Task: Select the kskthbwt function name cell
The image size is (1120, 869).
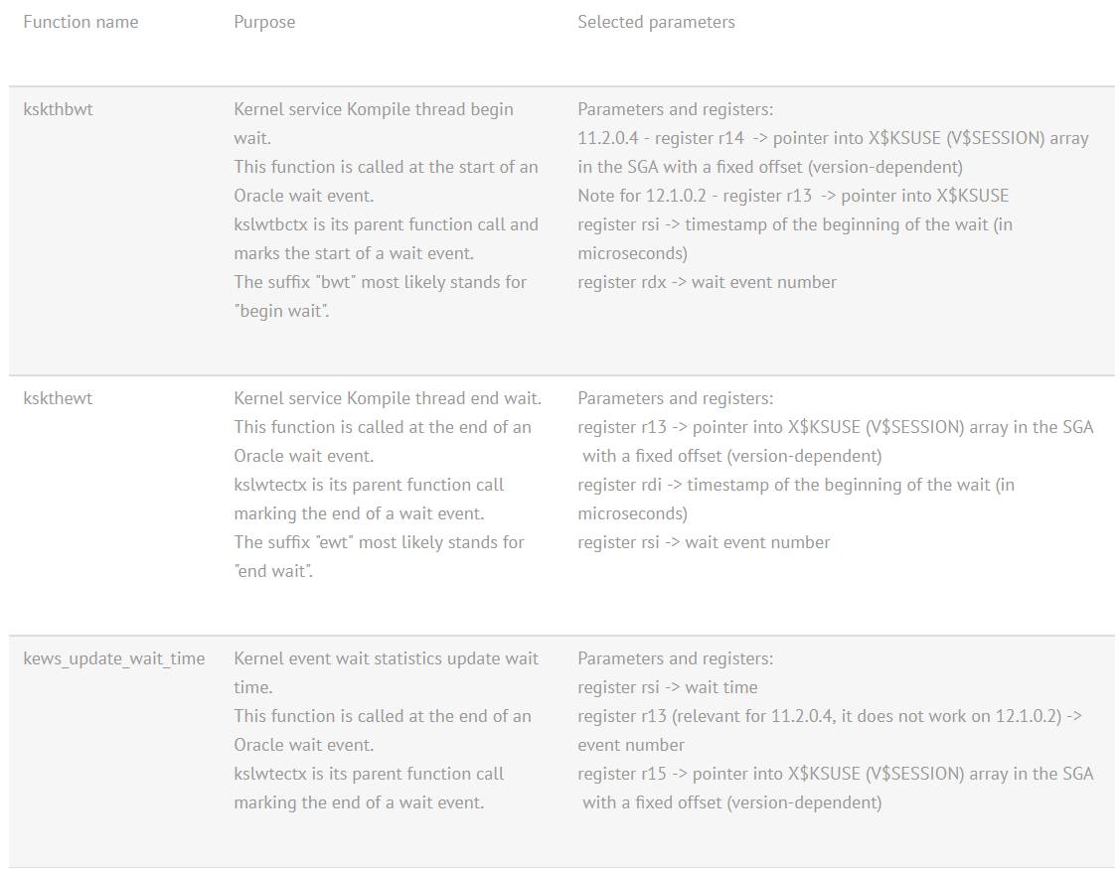Action: pos(58,109)
